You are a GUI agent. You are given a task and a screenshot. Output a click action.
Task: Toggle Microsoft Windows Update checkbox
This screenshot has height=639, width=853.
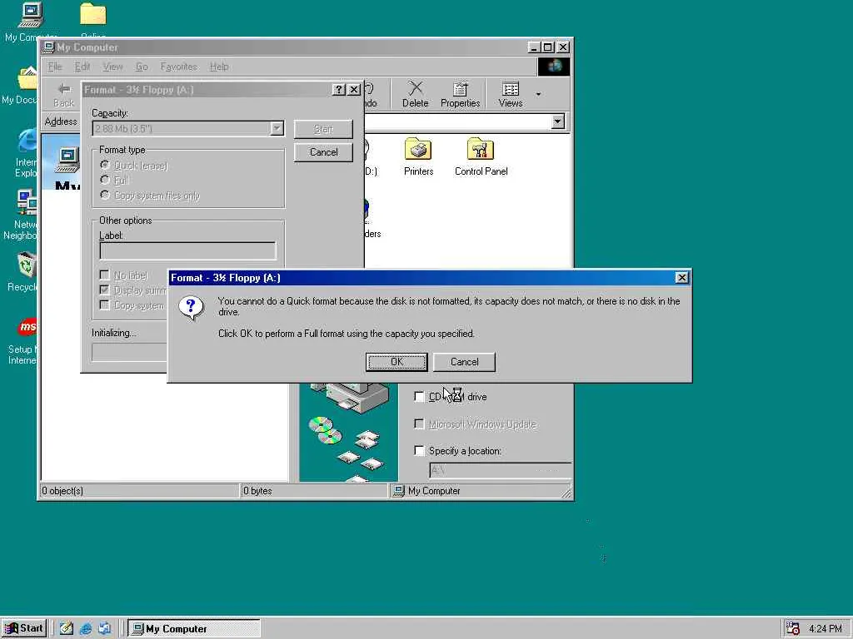click(419, 424)
